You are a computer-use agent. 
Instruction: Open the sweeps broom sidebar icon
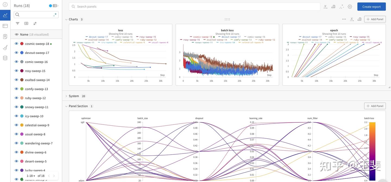(5, 47)
